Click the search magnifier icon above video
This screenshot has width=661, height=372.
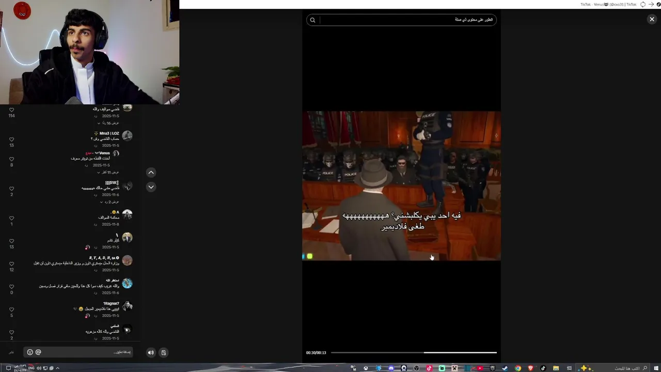[312, 20]
